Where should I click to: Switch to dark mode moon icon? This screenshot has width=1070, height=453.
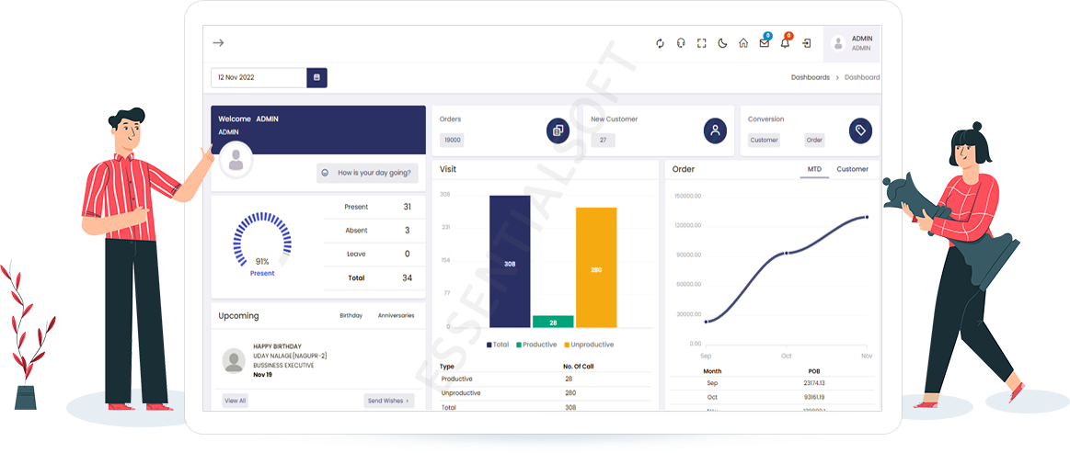click(x=722, y=43)
